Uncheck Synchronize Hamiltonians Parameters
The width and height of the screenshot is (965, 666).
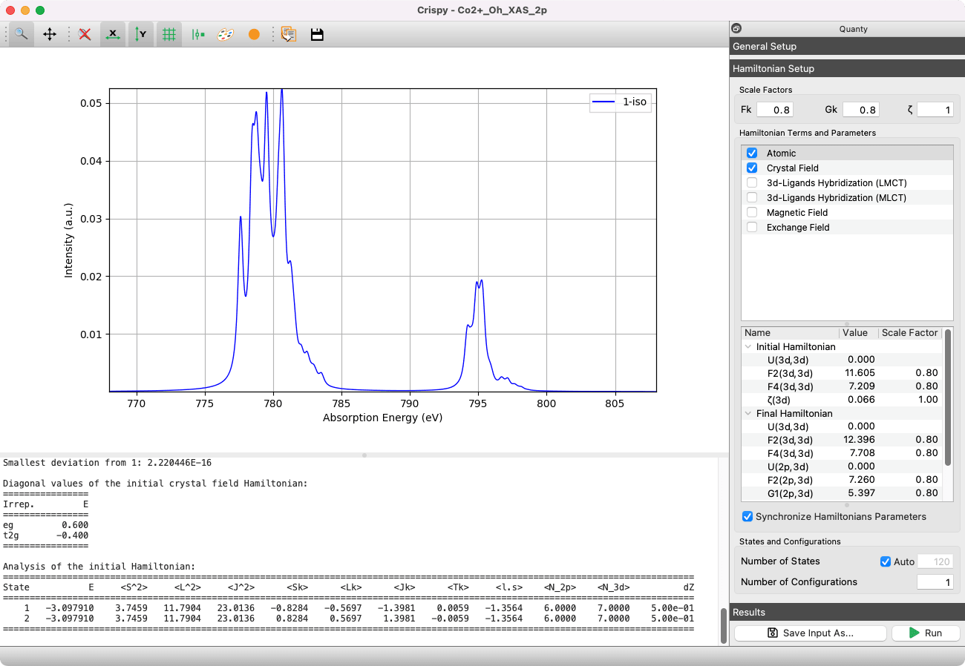748,516
